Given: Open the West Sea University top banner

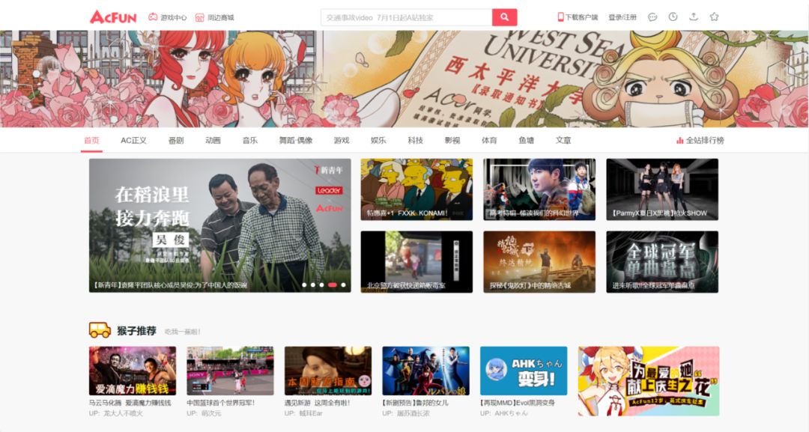Looking at the screenshot, I should (404, 79).
